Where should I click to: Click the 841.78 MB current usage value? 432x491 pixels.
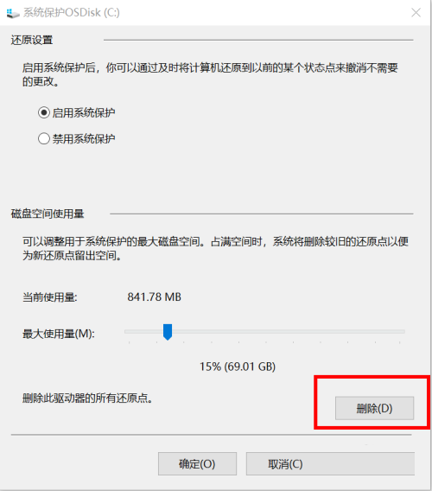click(154, 297)
